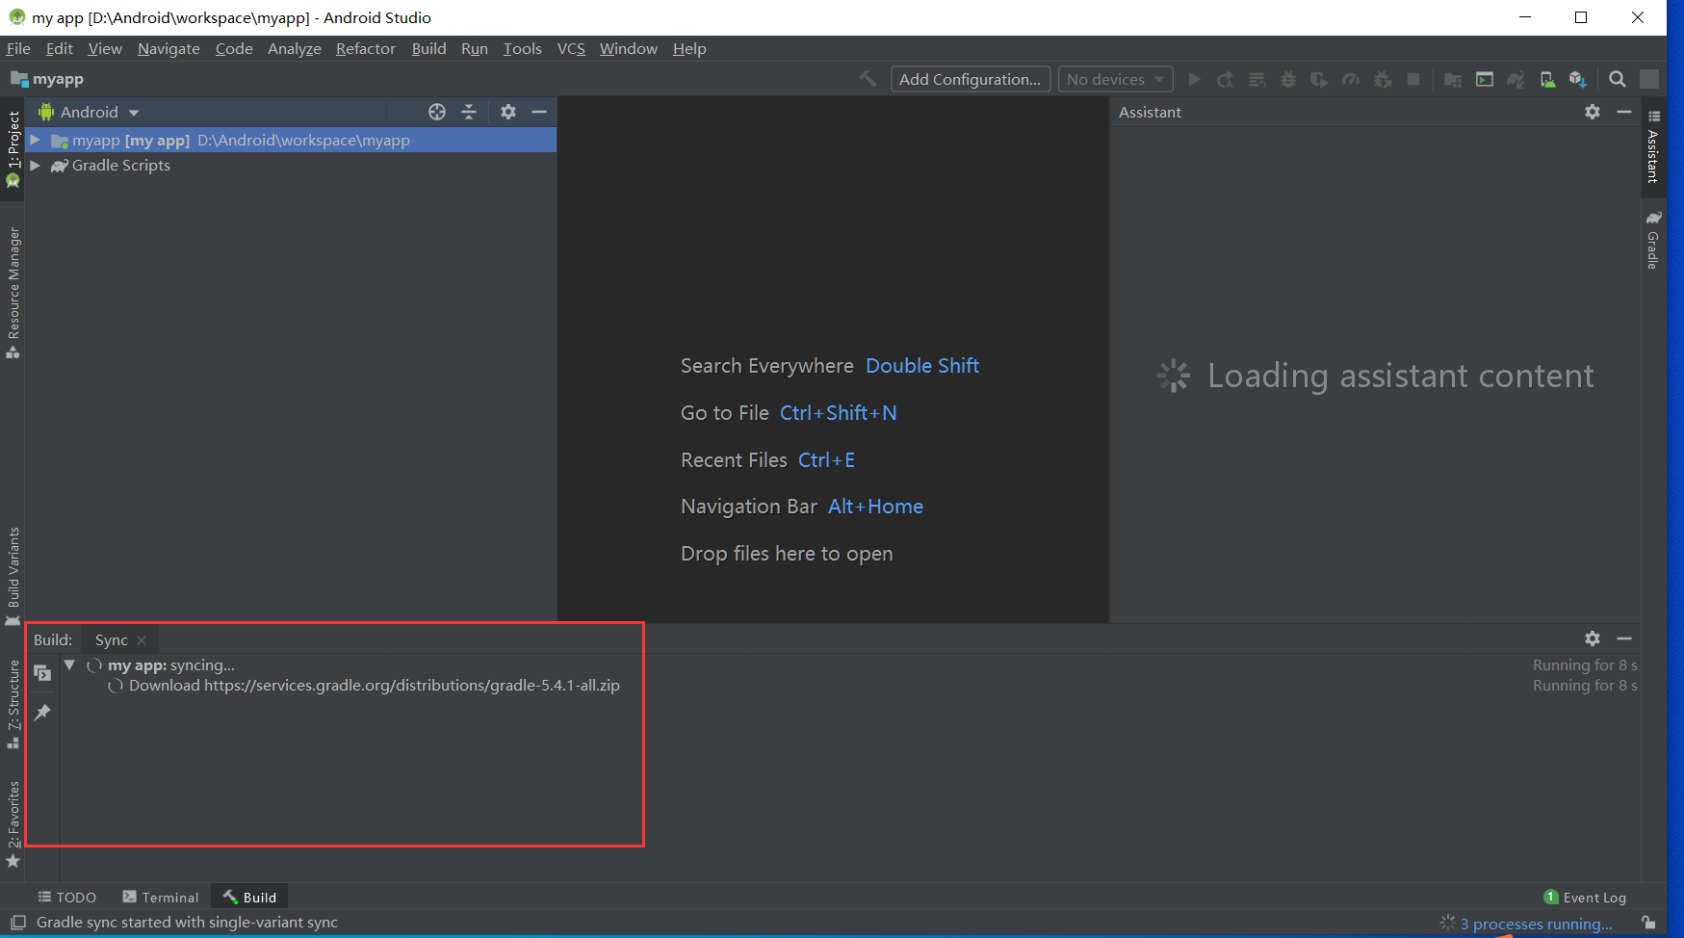This screenshot has height=938, width=1684.
Task: Open Project Structure from the toolbar
Action: click(x=1453, y=79)
